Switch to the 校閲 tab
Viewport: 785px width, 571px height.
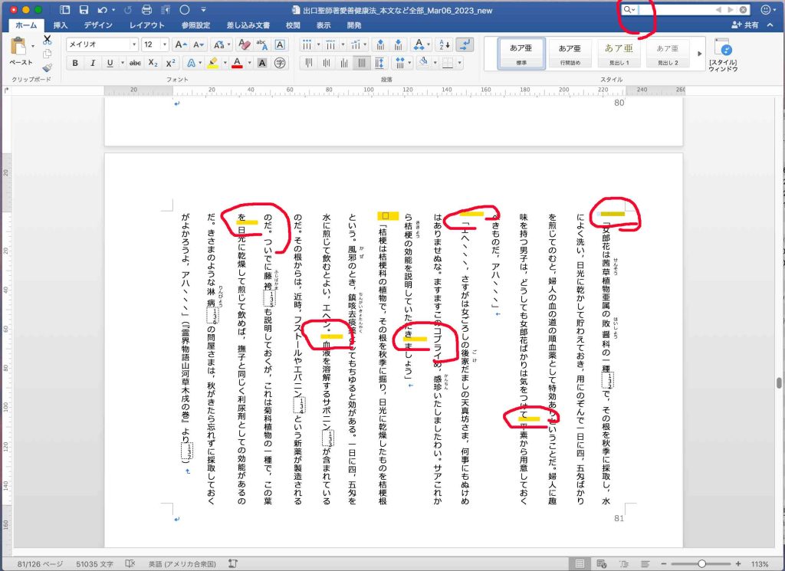[293, 25]
